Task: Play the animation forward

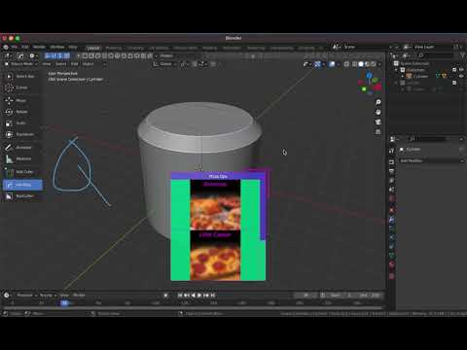Action: [199, 296]
